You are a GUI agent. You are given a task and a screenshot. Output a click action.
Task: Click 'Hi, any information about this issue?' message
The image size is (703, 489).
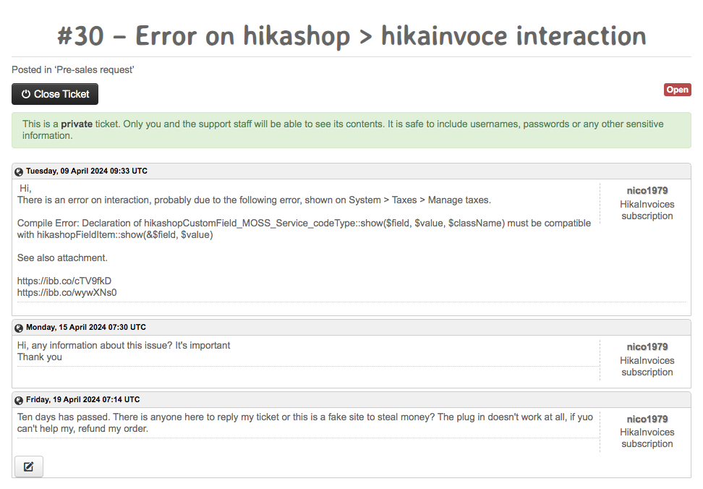pyautogui.click(x=123, y=346)
